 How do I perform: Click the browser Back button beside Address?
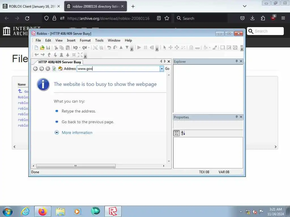coord(35,69)
